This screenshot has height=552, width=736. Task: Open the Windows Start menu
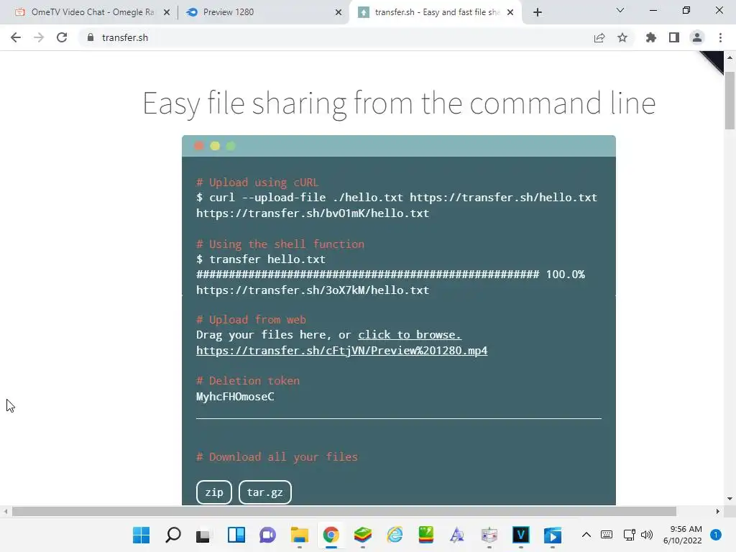pyautogui.click(x=142, y=535)
